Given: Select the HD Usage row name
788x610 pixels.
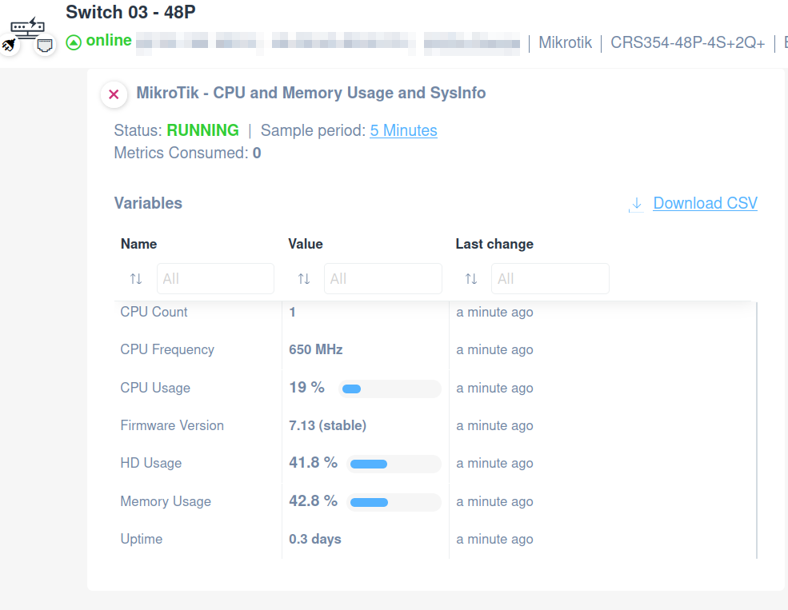Looking at the screenshot, I should point(150,463).
